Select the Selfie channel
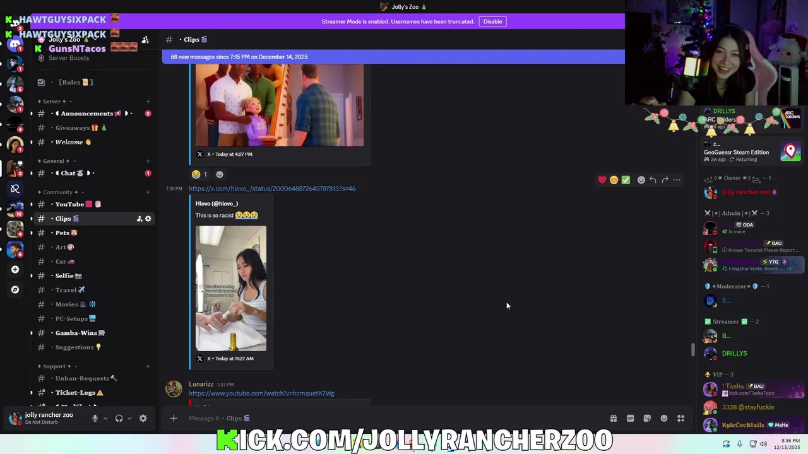The image size is (808, 454). [93, 276]
